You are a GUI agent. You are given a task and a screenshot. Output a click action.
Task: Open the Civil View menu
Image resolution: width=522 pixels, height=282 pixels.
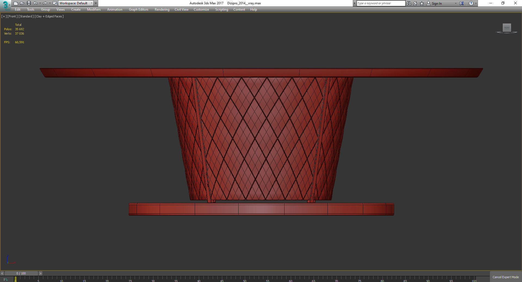(x=181, y=10)
